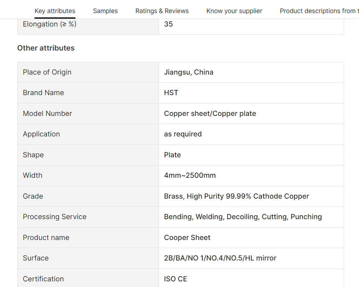The height and width of the screenshot is (287, 359).
Task: Click the Place of Origin label
Action: pos(47,72)
